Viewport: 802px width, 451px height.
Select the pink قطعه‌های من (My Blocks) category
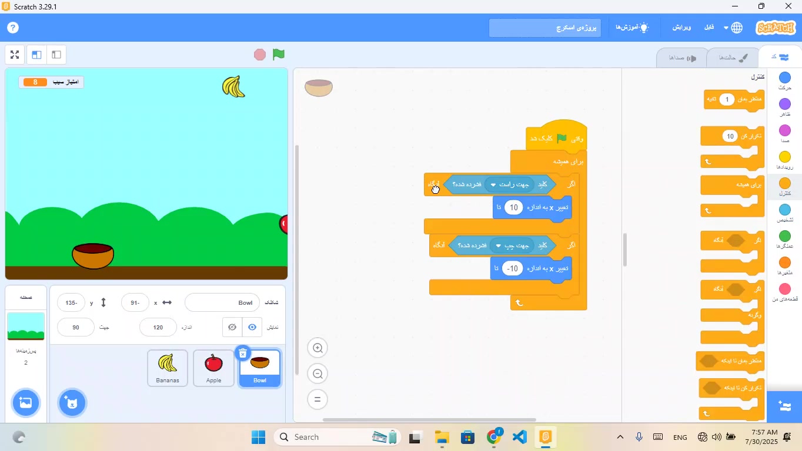point(785,293)
